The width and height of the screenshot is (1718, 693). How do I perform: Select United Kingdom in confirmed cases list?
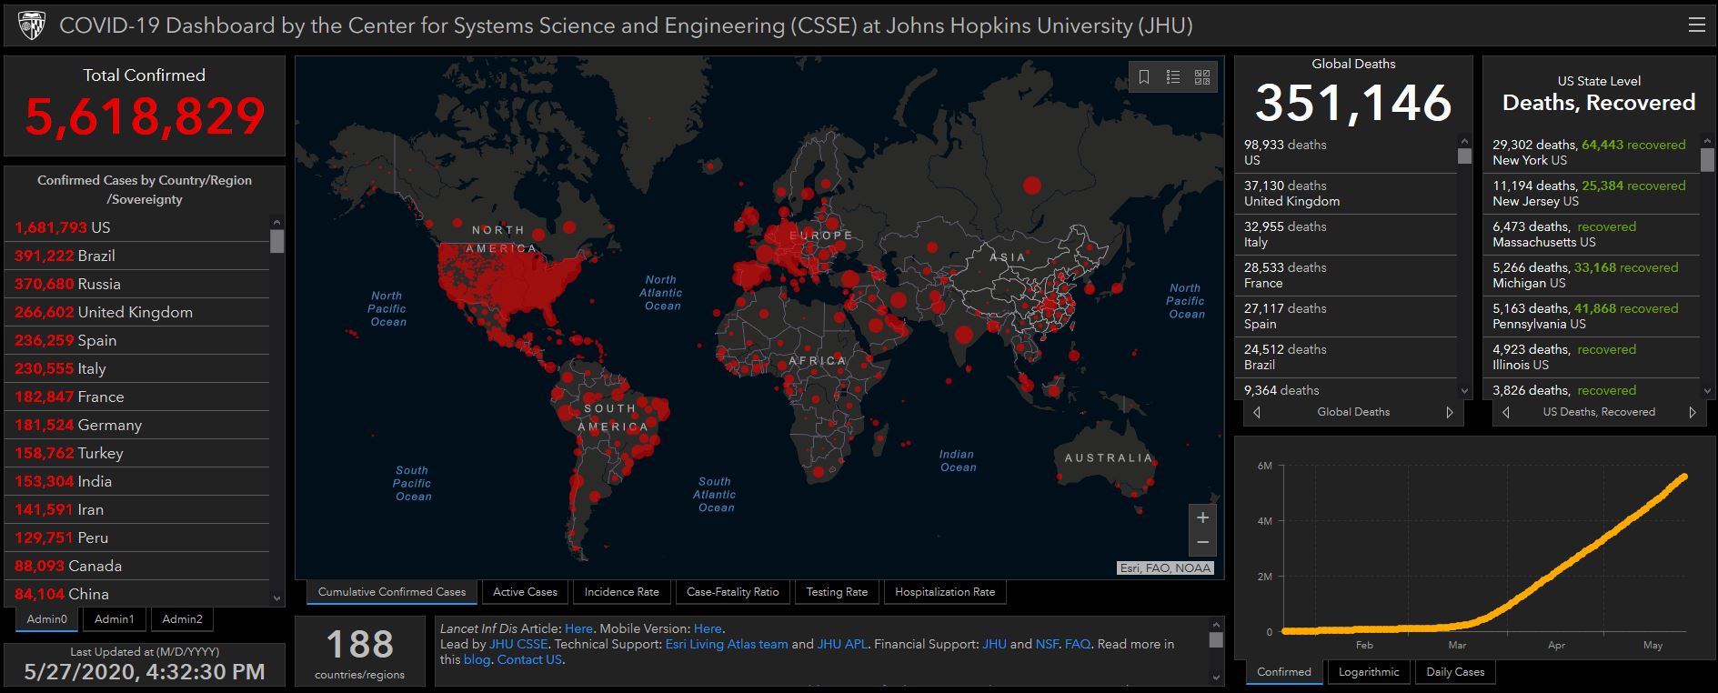point(136,312)
